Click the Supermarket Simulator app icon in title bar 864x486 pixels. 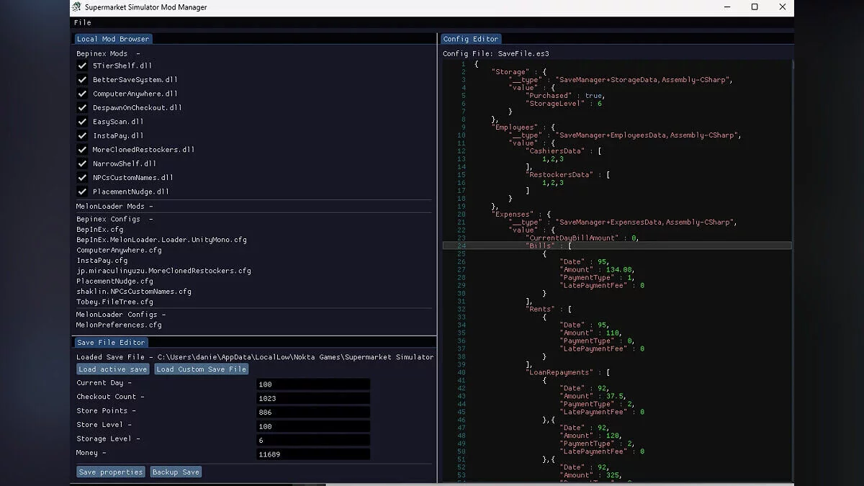click(x=77, y=7)
